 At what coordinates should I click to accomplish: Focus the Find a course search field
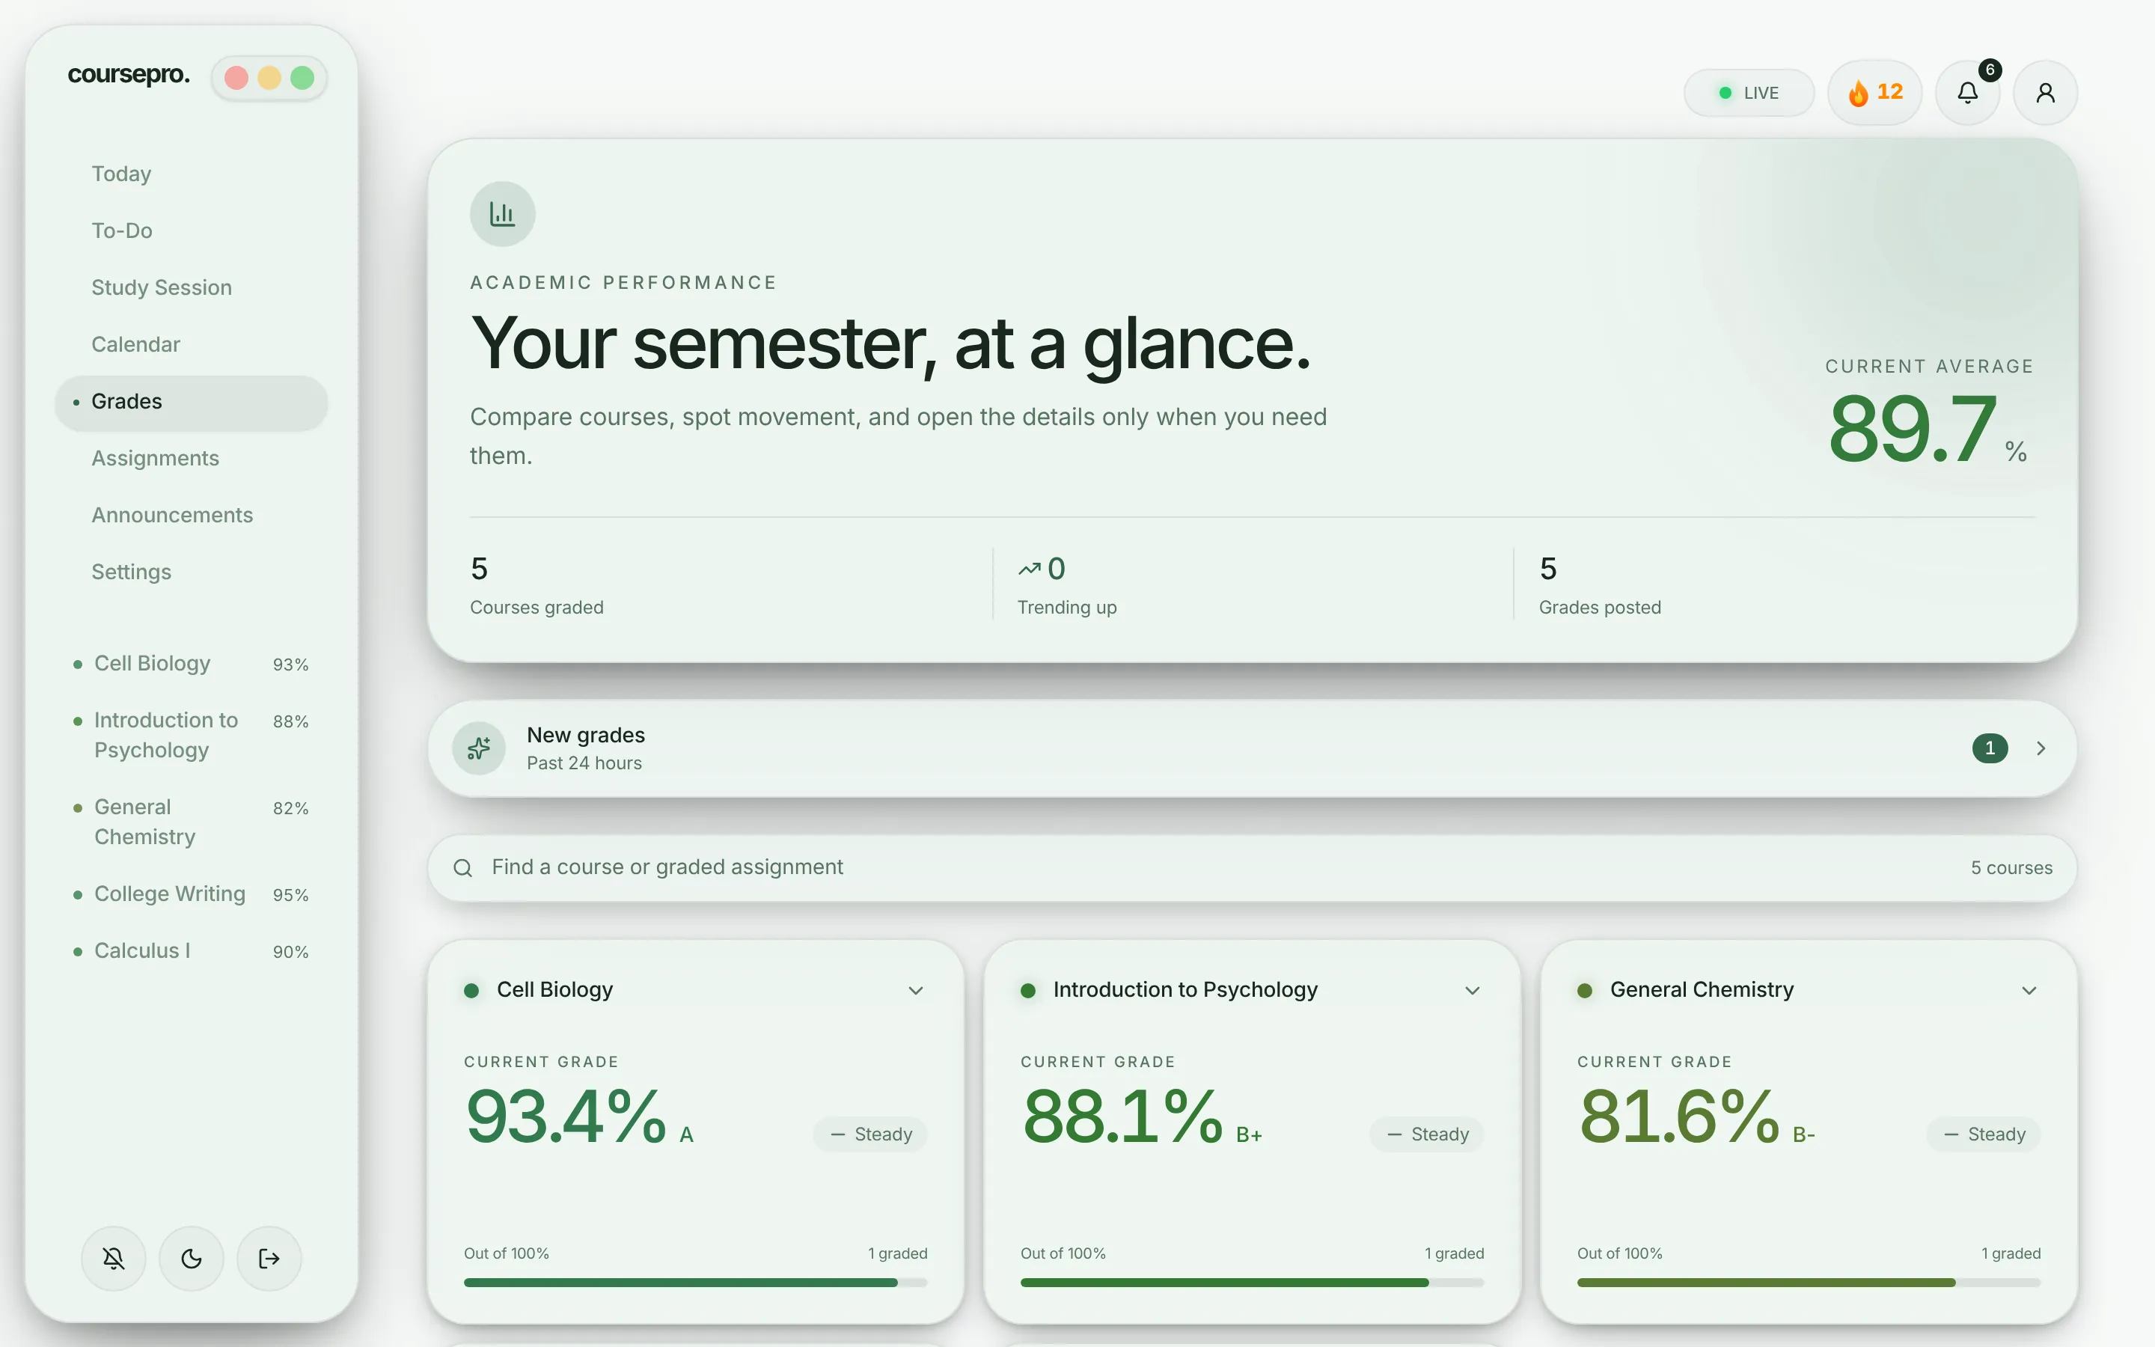[x=1252, y=868]
